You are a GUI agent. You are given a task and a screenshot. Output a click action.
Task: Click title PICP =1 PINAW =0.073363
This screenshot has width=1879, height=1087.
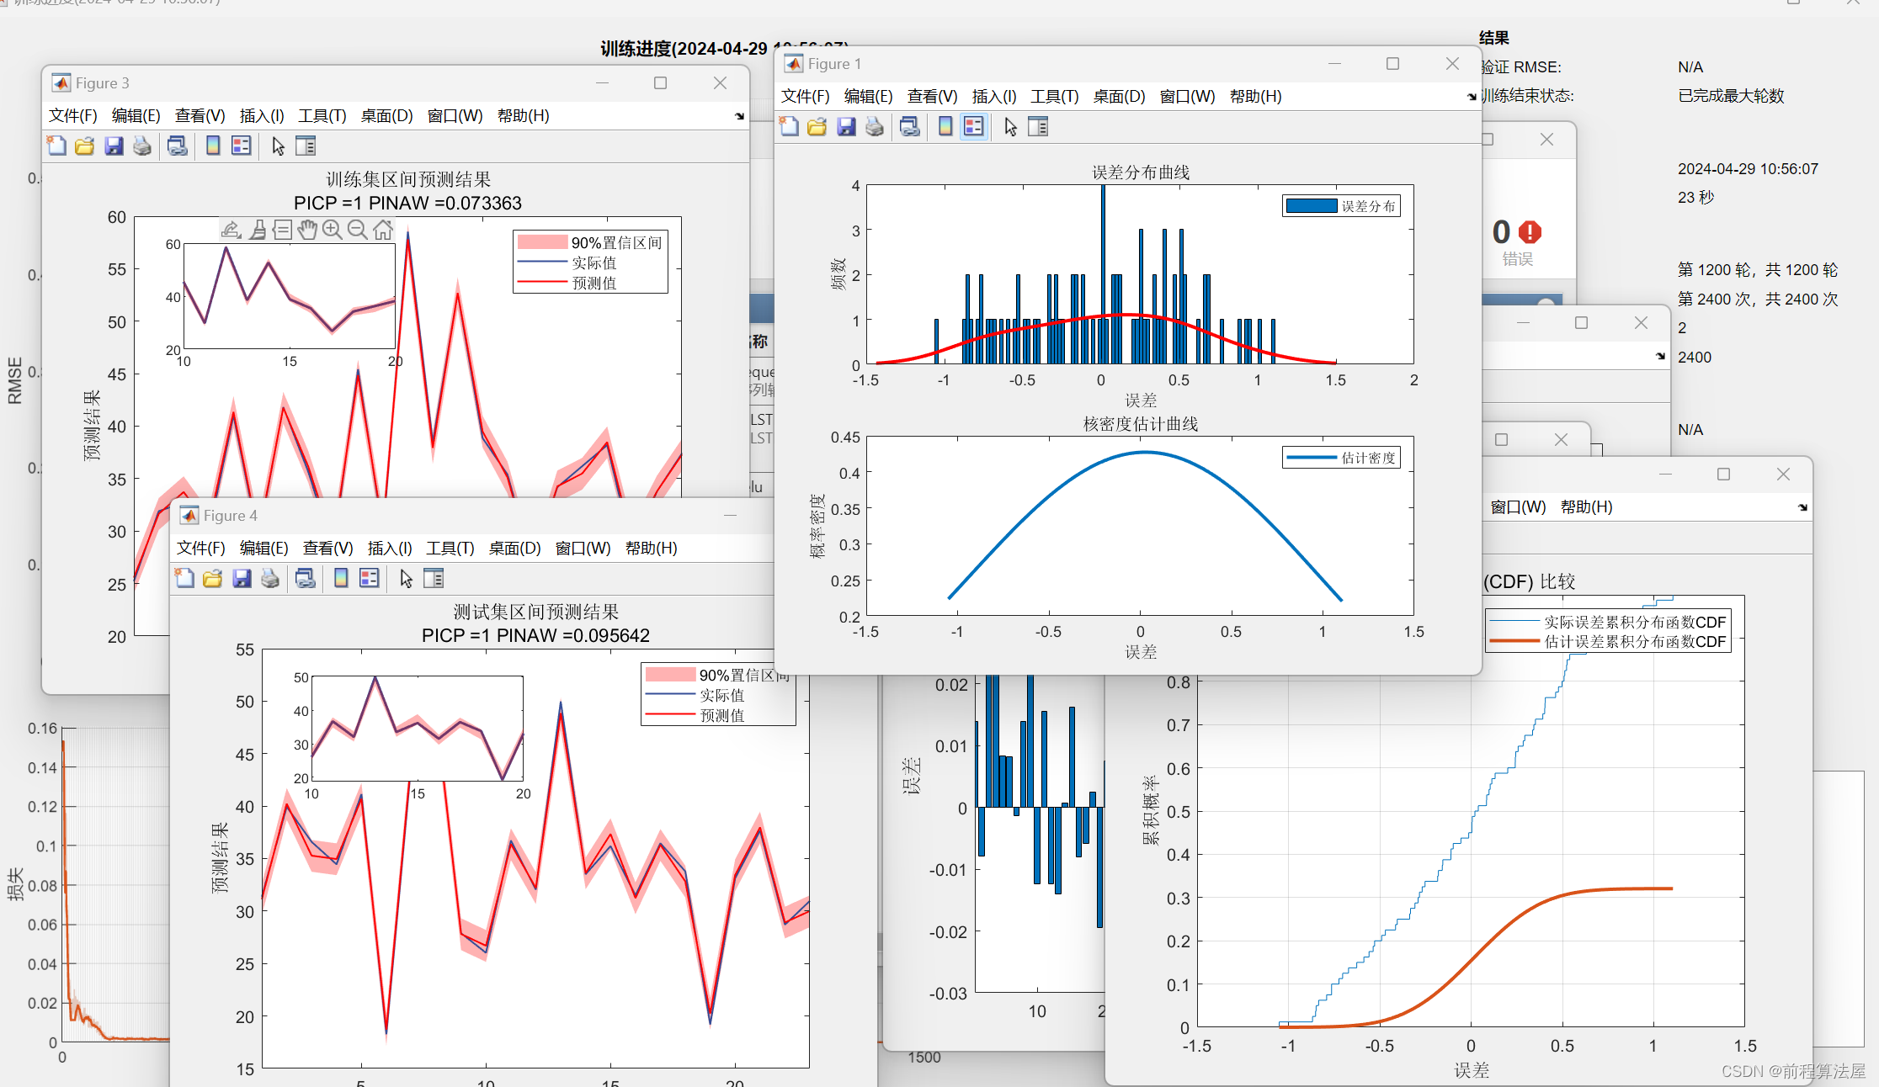click(x=407, y=203)
